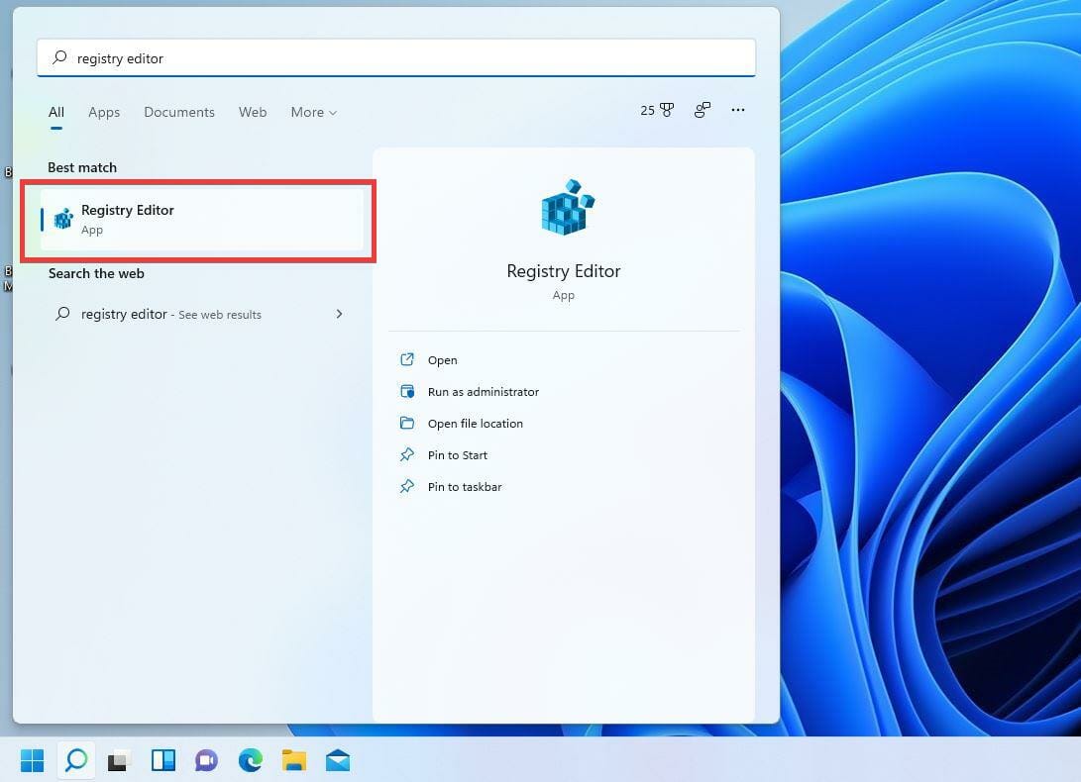
Task: Launch Microsoft Edge from taskbar
Action: tap(251, 760)
